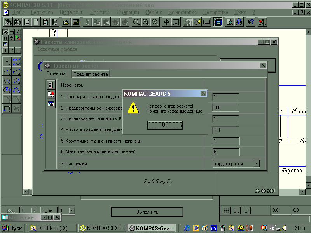This screenshot has width=311, height=233.
Task: Select the hatch fill tool
Action: pos(16,109)
